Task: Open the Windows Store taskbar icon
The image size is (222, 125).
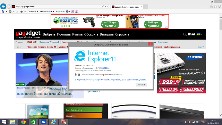Action: pos(33,122)
